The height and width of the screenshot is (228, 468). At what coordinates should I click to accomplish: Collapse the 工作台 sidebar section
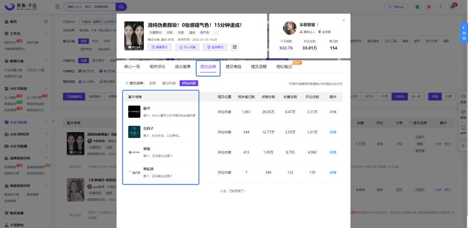click(47, 33)
